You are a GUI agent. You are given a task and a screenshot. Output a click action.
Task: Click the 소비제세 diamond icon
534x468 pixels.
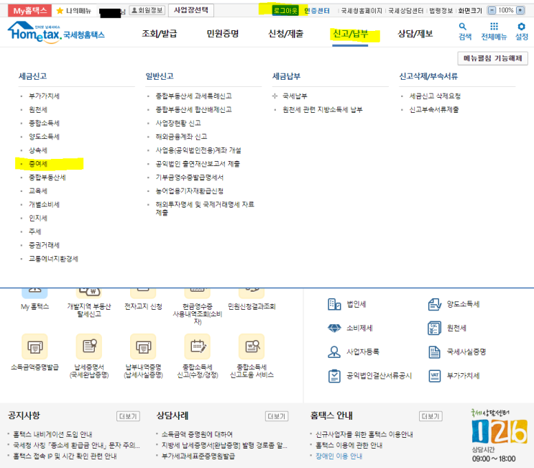coord(334,328)
